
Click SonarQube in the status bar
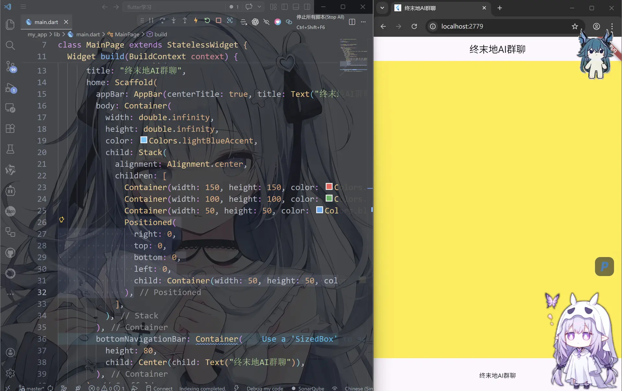click(308, 388)
